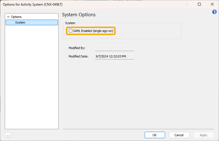Open help via the blue question mark icon
Image resolution: width=219 pixels, height=141 pixels.
point(215,12)
